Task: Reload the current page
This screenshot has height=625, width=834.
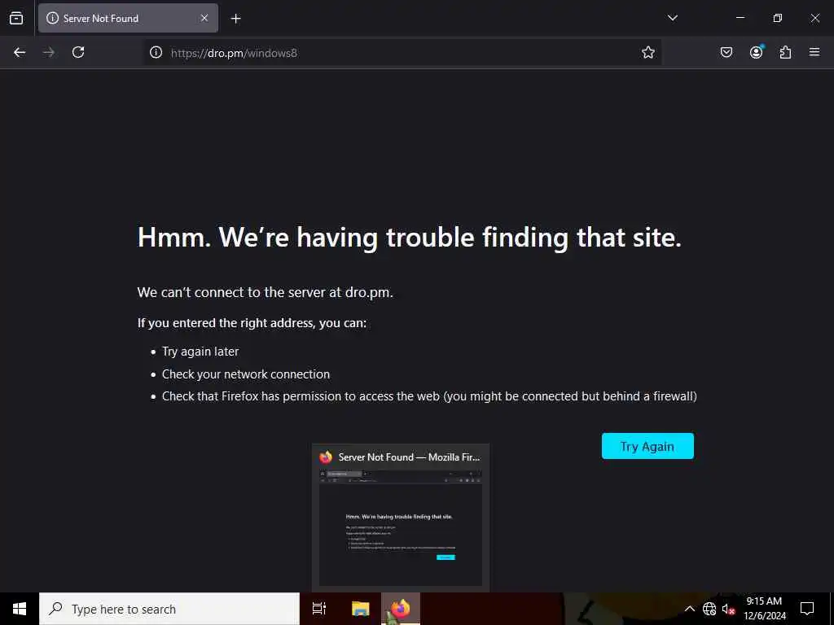Action: [78, 52]
